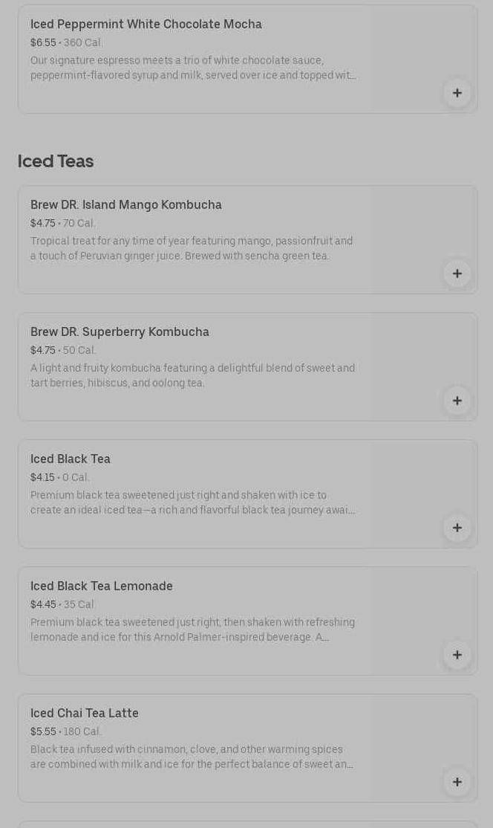Add Iced Black Tea using plus button
Image resolution: width=493 pixels, height=828 pixels.
[457, 528]
